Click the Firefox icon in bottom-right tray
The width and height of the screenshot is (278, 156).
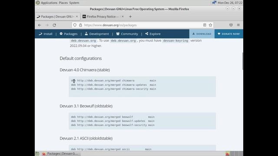pyautogui.click(x=228, y=154)
